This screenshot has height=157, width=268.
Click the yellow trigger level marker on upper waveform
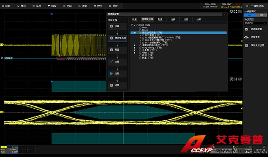242,41
